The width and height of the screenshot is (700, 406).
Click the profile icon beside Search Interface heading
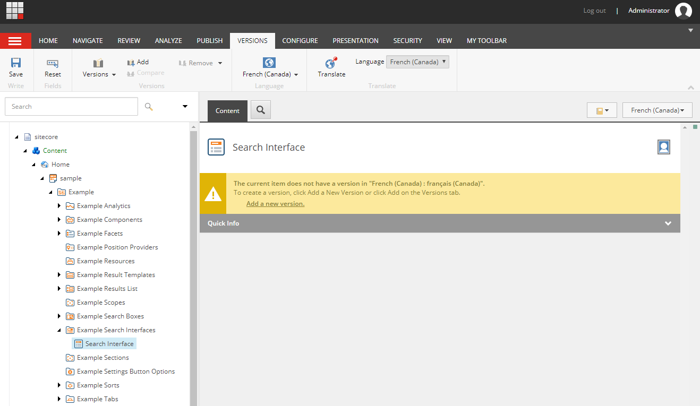click(663, 147)
